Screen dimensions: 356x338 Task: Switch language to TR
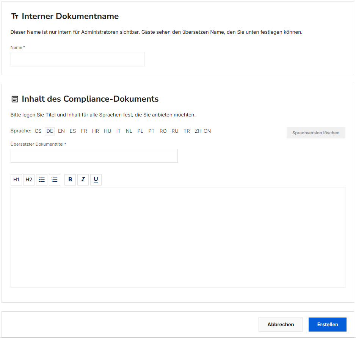(x=187, y=131)
